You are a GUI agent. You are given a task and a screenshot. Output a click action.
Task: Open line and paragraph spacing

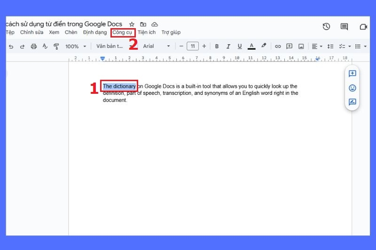pos(330,46)
